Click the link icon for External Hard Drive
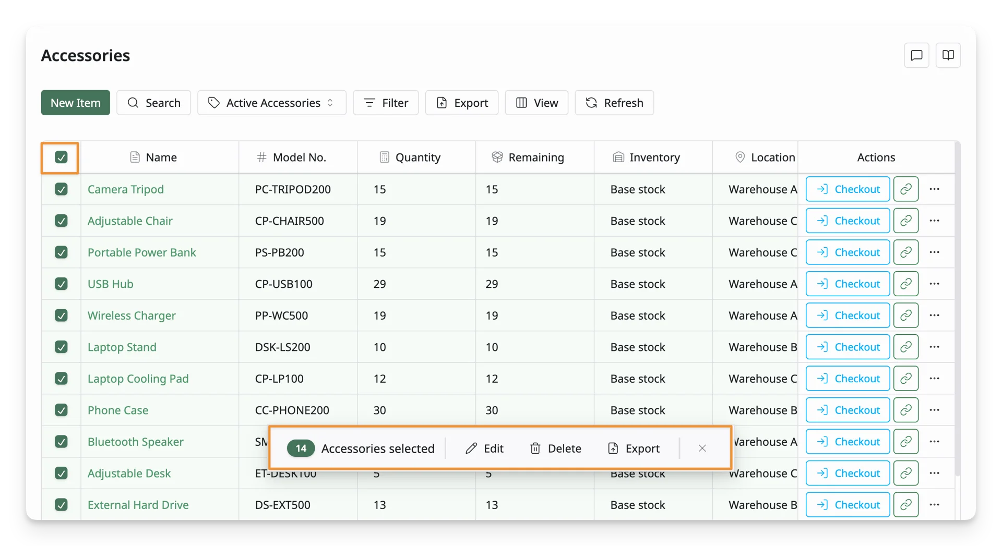 coord(906,505)
